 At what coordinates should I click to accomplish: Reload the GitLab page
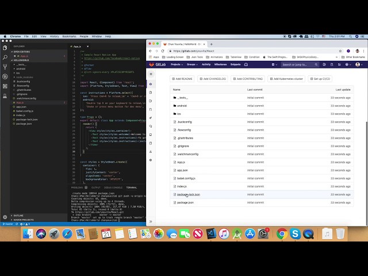[163, 51]
